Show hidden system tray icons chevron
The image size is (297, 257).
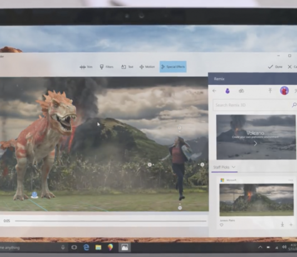(x=260, y=247)
